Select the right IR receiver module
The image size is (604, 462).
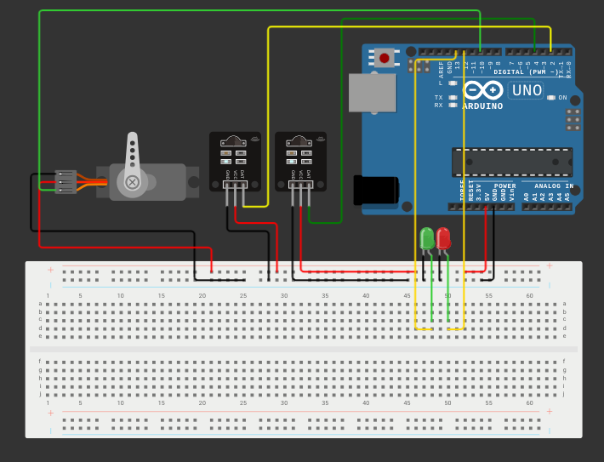[300, 162]
